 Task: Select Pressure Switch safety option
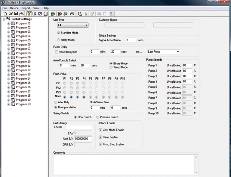point(98,117)
